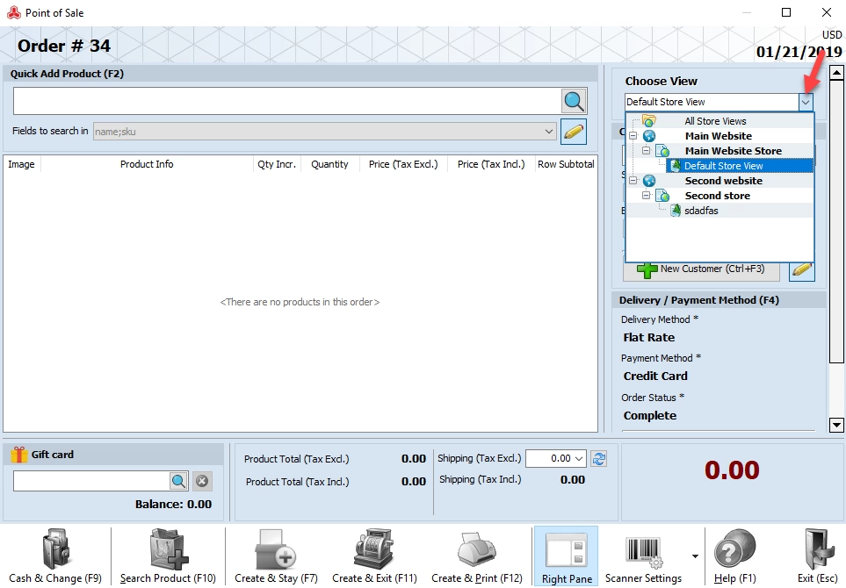Open the Fields to search in dropdown
Image resolution: width=846 pixels, height=588 pixels.
[549, 132]
